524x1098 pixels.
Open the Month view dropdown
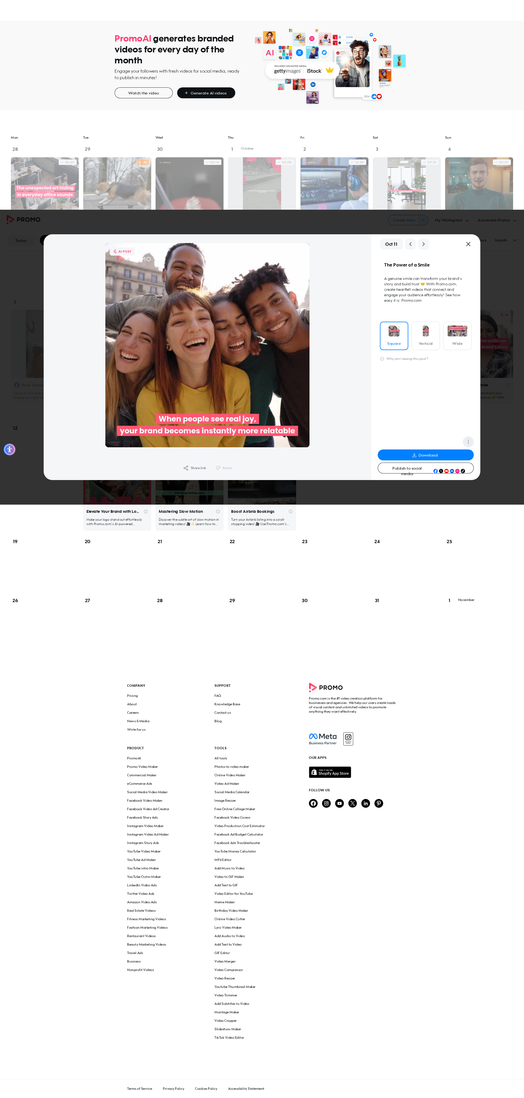click(x=505, y=240)
